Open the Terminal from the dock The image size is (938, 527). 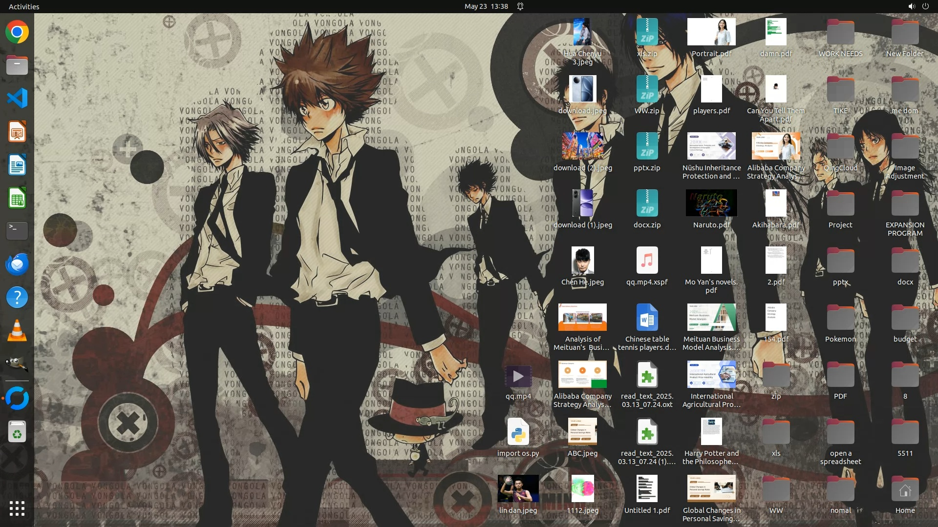point(17,231)
